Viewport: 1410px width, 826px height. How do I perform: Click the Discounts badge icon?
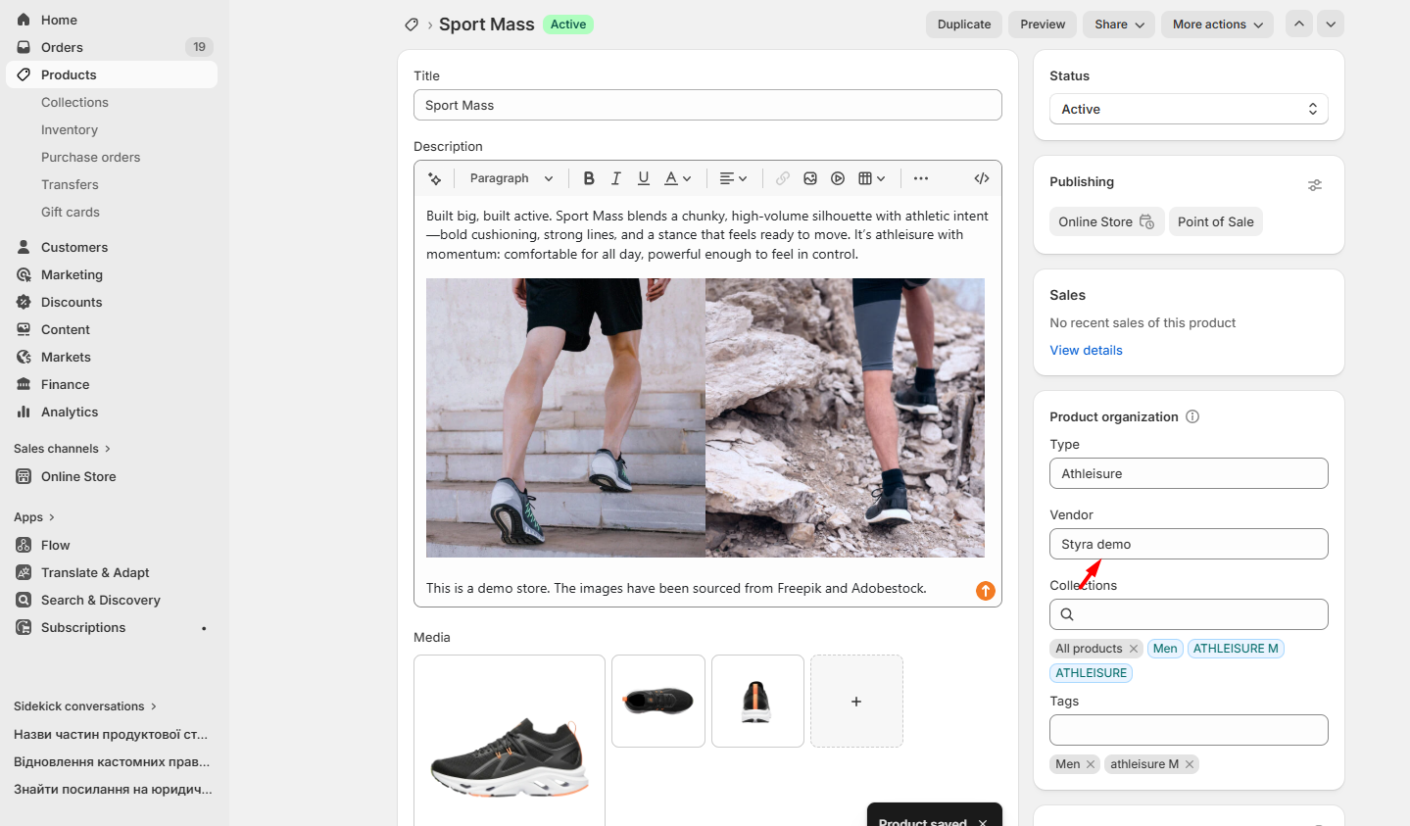point(24,302)
